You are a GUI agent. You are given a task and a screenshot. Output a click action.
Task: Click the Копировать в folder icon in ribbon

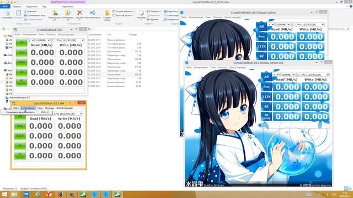[x=68, y=13]
